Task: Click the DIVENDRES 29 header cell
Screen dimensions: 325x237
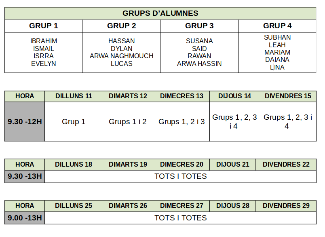Action: tap(286, 206)
